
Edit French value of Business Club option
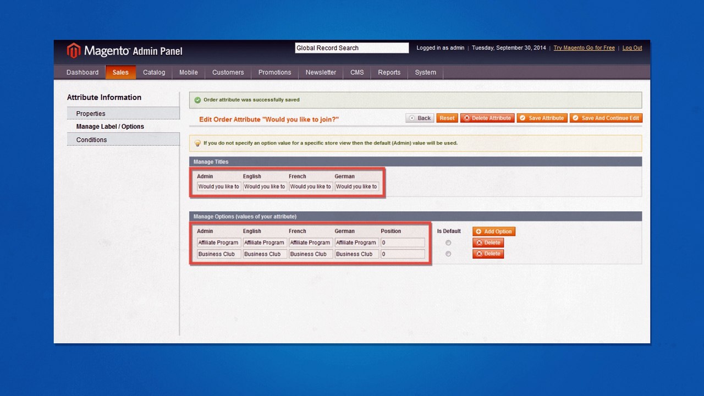coord(311,254)
